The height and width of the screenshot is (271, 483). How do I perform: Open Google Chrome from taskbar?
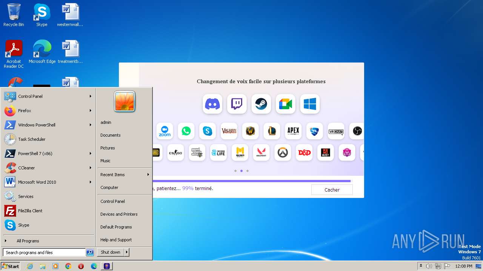pos(68,266)
